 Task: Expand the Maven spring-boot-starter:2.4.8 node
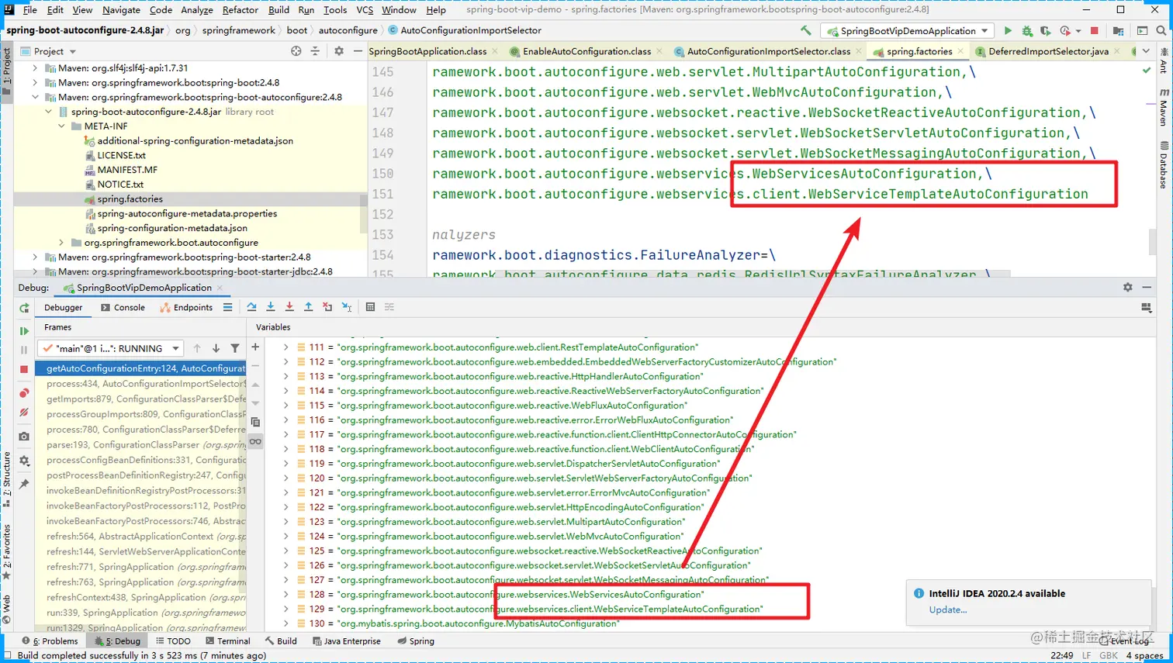tap(35, 257)
